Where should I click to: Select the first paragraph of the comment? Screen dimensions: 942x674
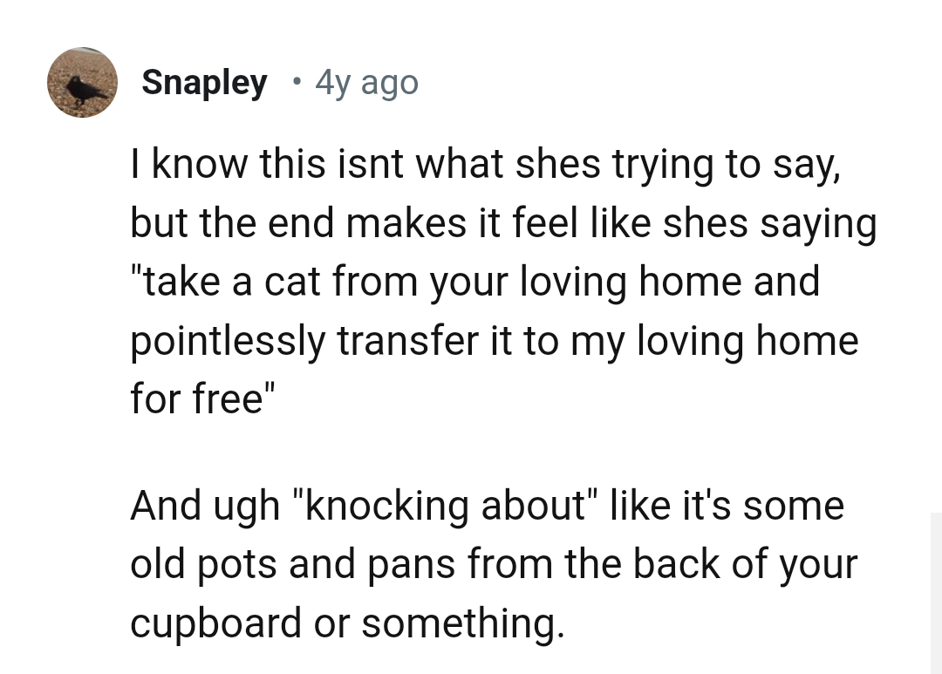tap(497, 281)
